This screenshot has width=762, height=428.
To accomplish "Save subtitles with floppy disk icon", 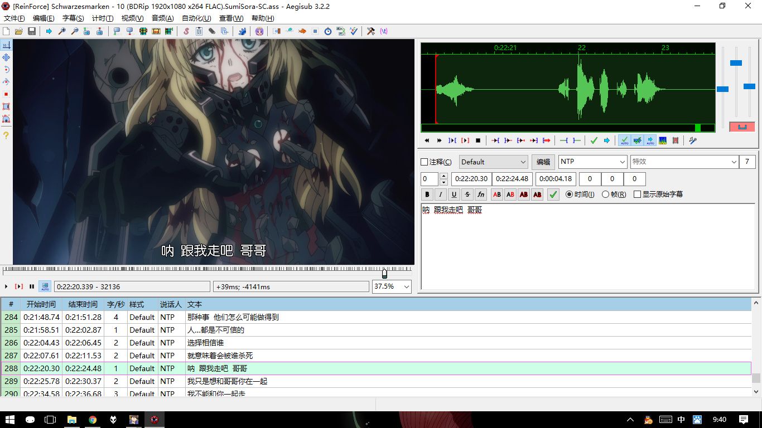I will [x=32, y=31].
